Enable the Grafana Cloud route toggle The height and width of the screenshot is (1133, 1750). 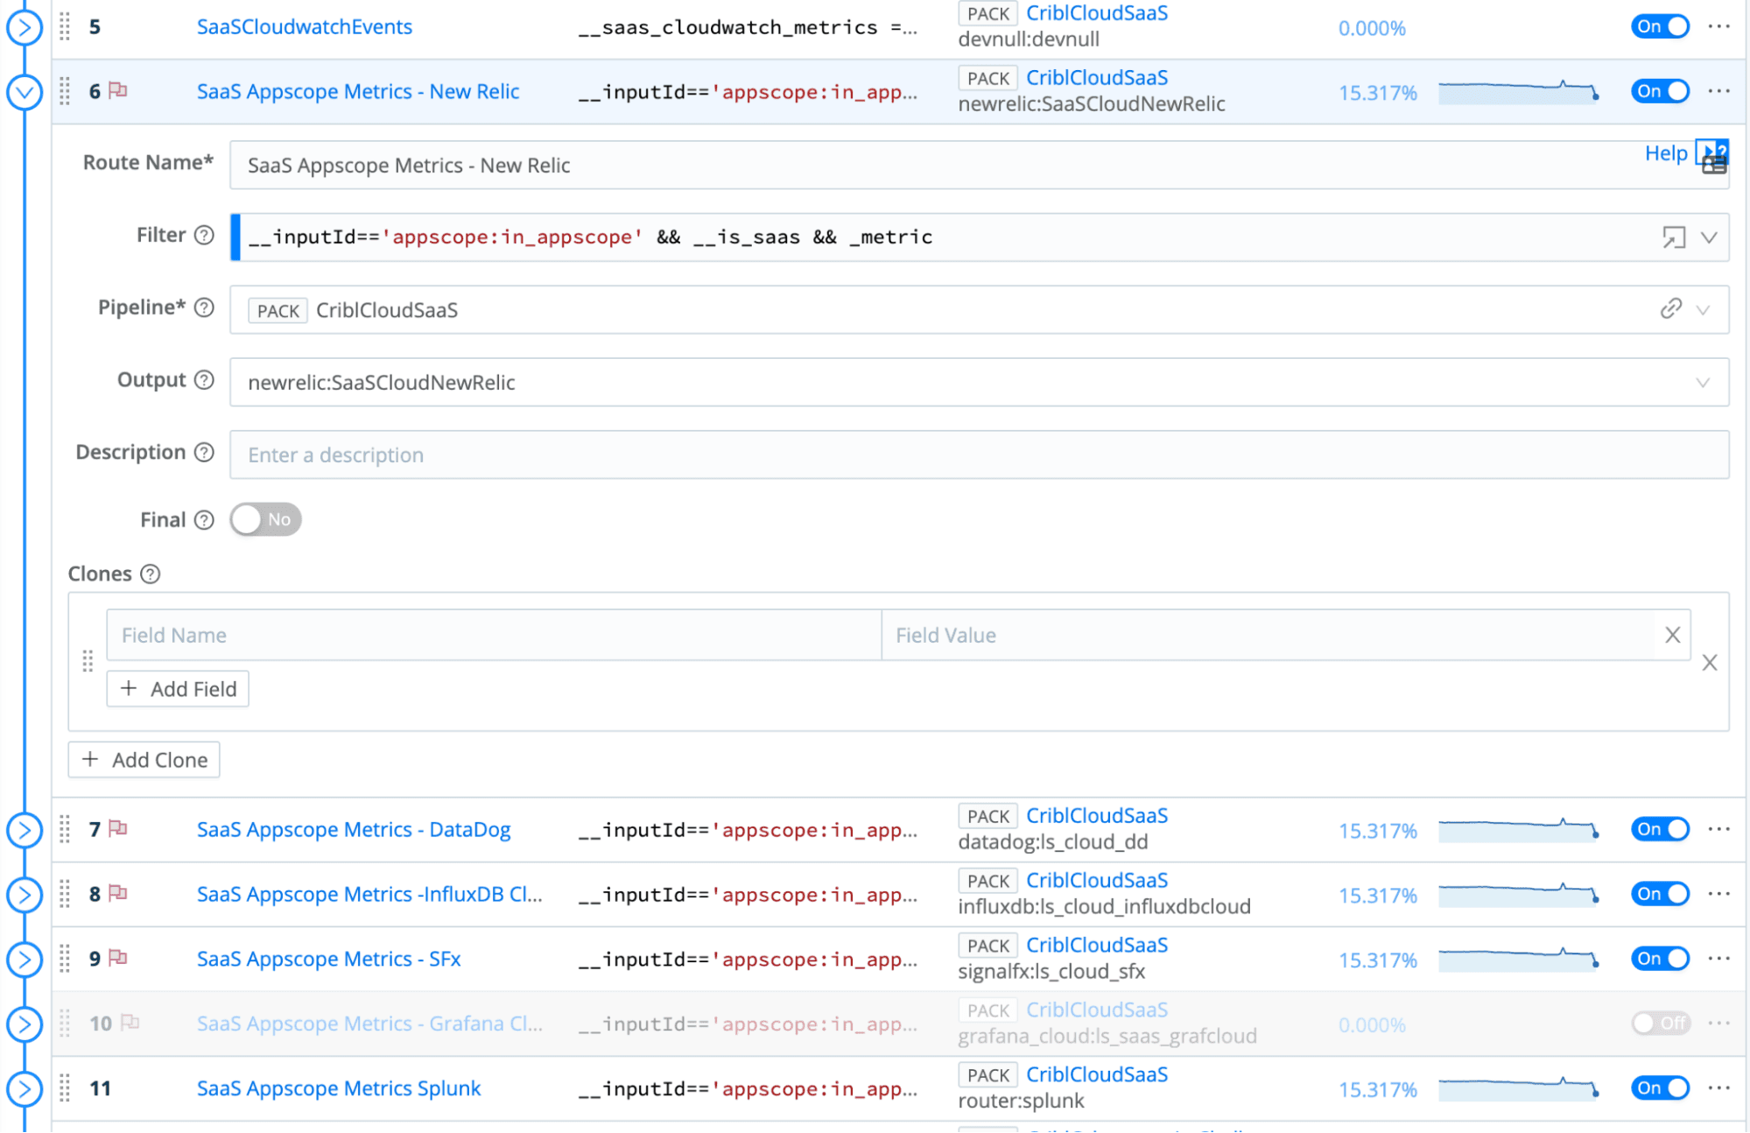click(1659, 1024)
